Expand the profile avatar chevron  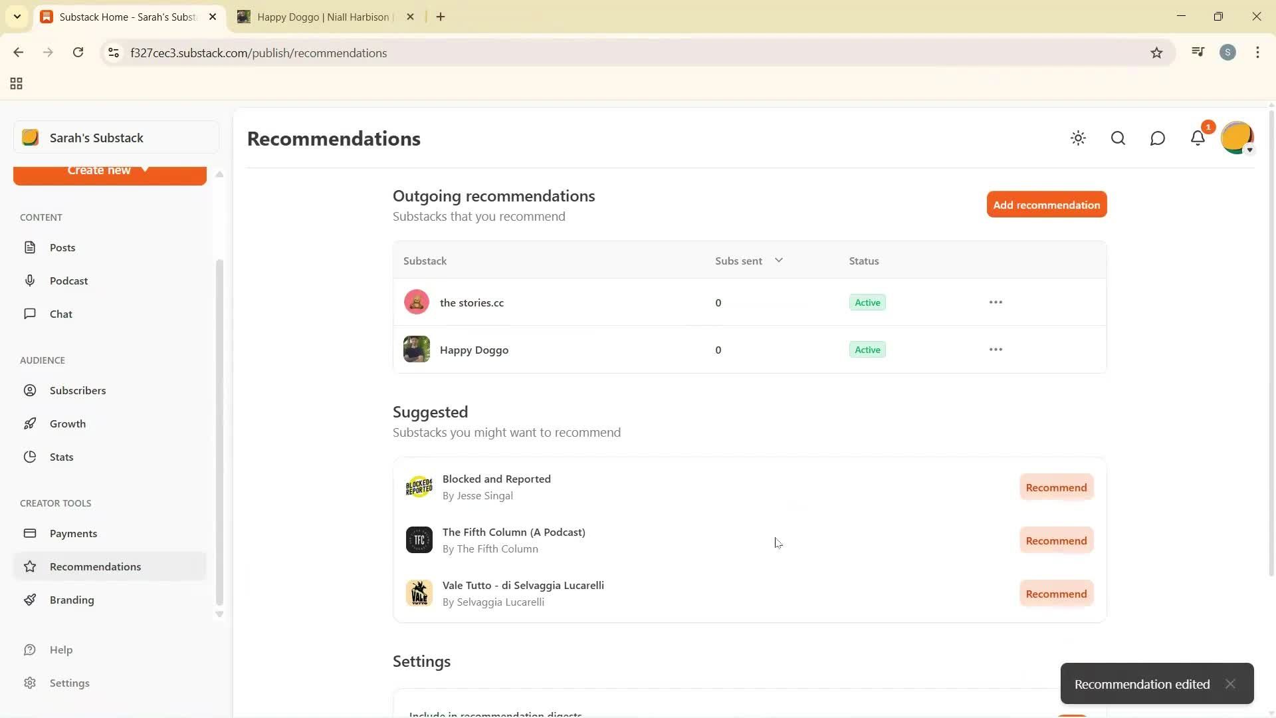click(1250, 150)
